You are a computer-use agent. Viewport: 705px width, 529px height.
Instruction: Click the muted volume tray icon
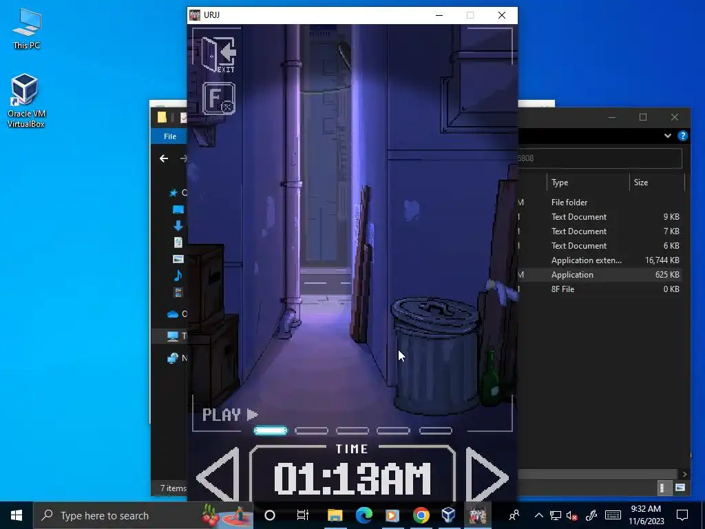click(x=572, y=515)
